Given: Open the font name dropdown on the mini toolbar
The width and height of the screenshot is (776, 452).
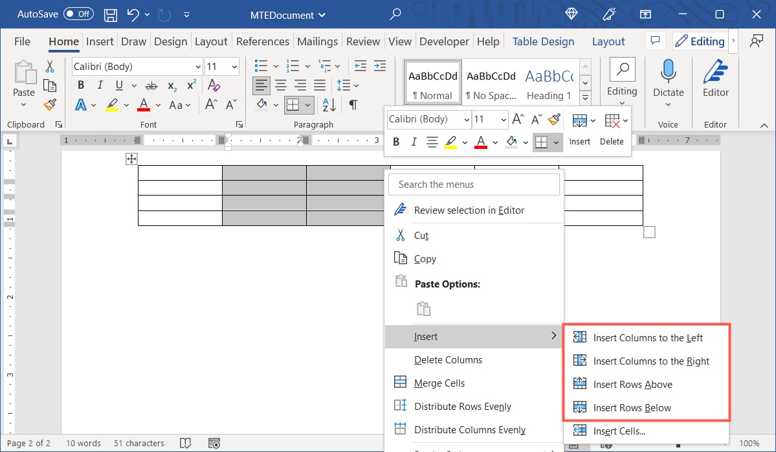Looking at the screenshot, I should (x=467, y=119).
